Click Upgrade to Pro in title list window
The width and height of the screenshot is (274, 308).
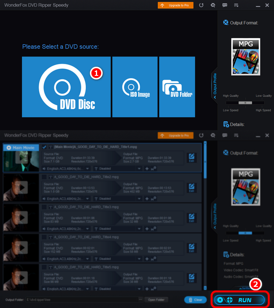(175, 135)
